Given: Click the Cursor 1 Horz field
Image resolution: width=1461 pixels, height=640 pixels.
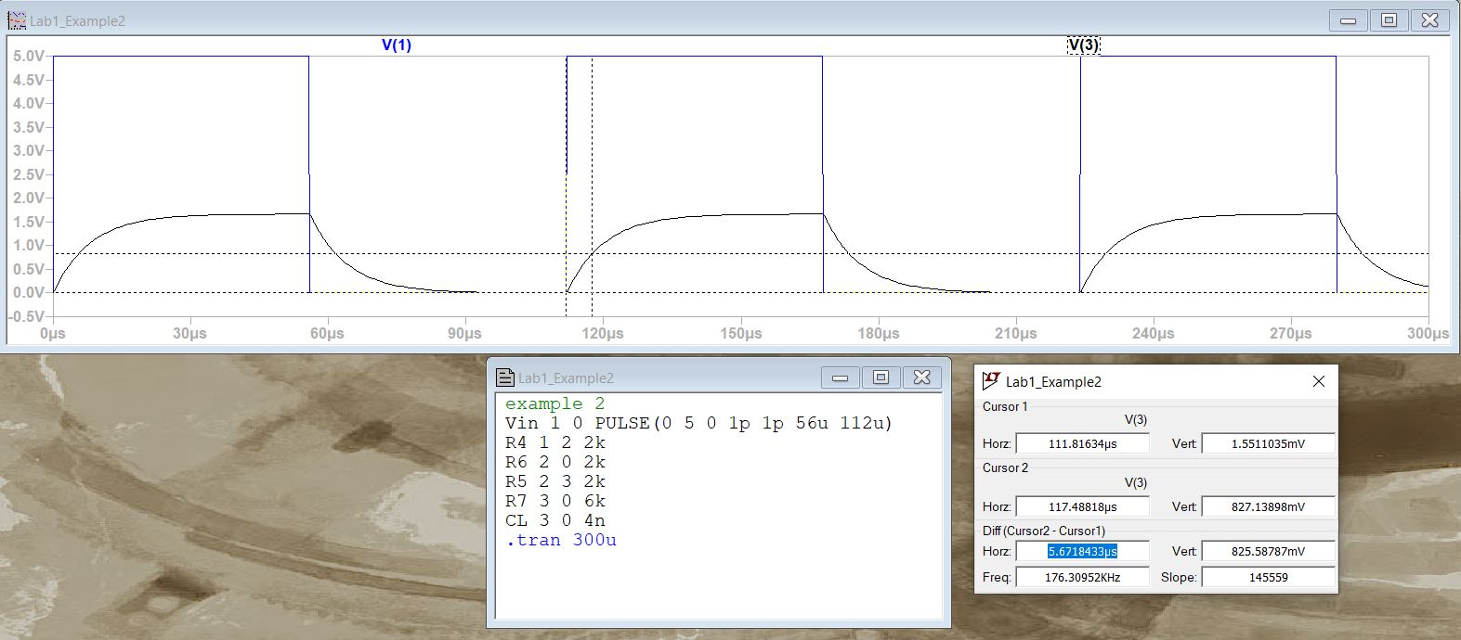Looking at the screenshot, I should (x=1082, y=444).
